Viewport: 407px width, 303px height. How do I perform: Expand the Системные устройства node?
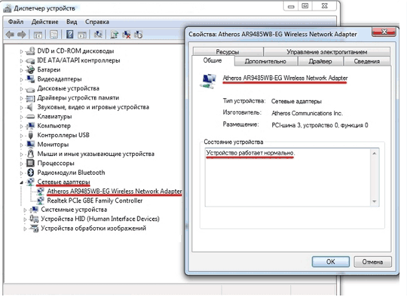pos(25,210)
